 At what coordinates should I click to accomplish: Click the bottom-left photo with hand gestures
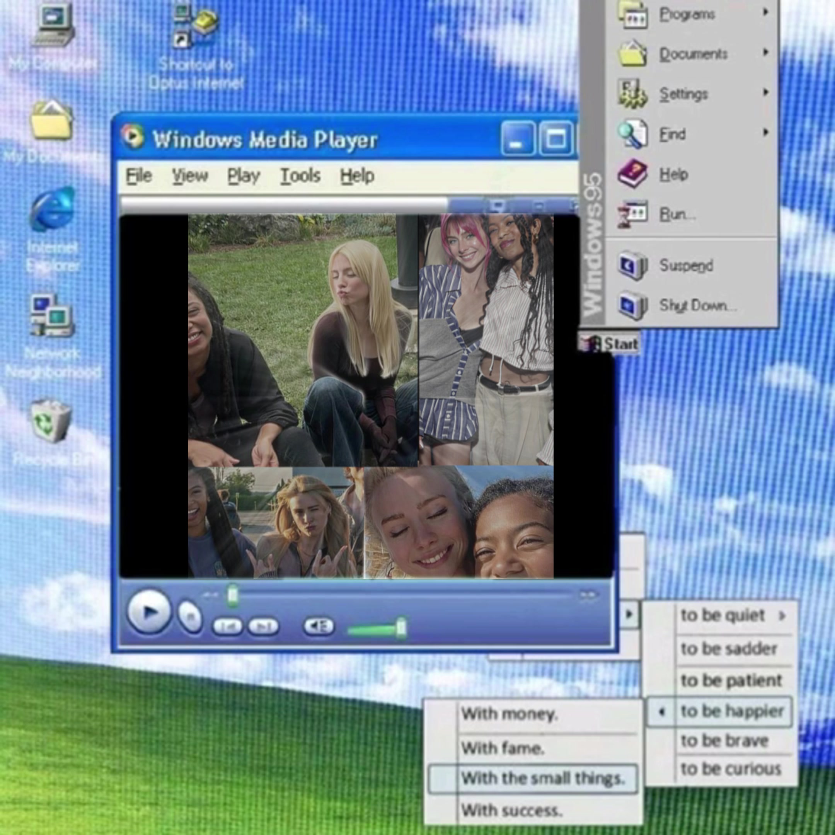coord(276,523)
